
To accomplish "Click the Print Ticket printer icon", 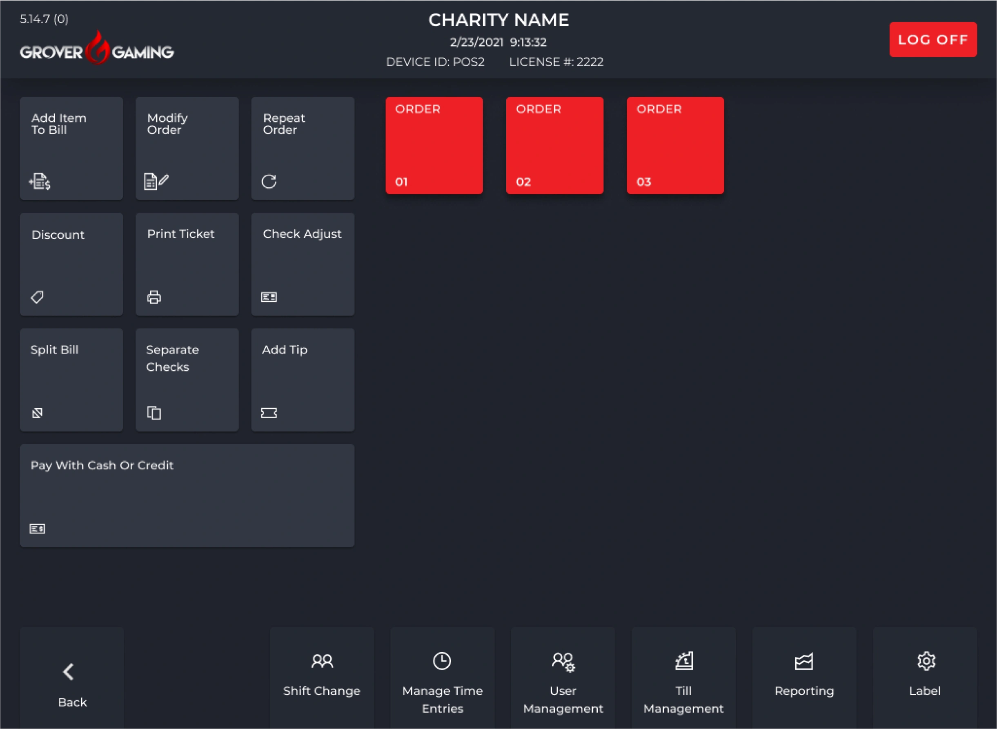I will (154, 297).
